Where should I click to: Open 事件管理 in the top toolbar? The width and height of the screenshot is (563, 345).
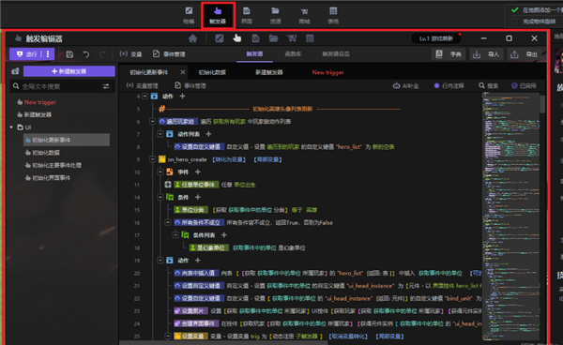point(169,54)
